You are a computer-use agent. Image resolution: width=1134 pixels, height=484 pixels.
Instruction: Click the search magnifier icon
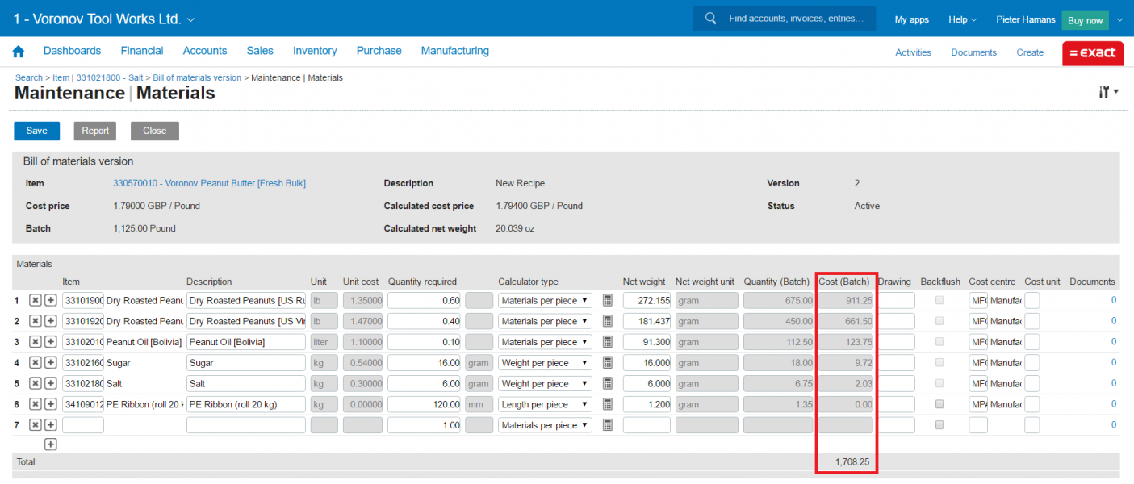point(710,19)
